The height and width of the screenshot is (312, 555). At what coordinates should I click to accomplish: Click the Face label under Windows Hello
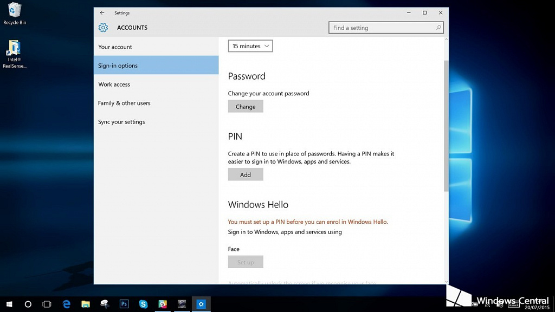click(x=234, y=249)
